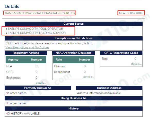This screenshot has height=118, width=157.
Task: Click No other names under Doing Business As
Action: coord(16,103)
